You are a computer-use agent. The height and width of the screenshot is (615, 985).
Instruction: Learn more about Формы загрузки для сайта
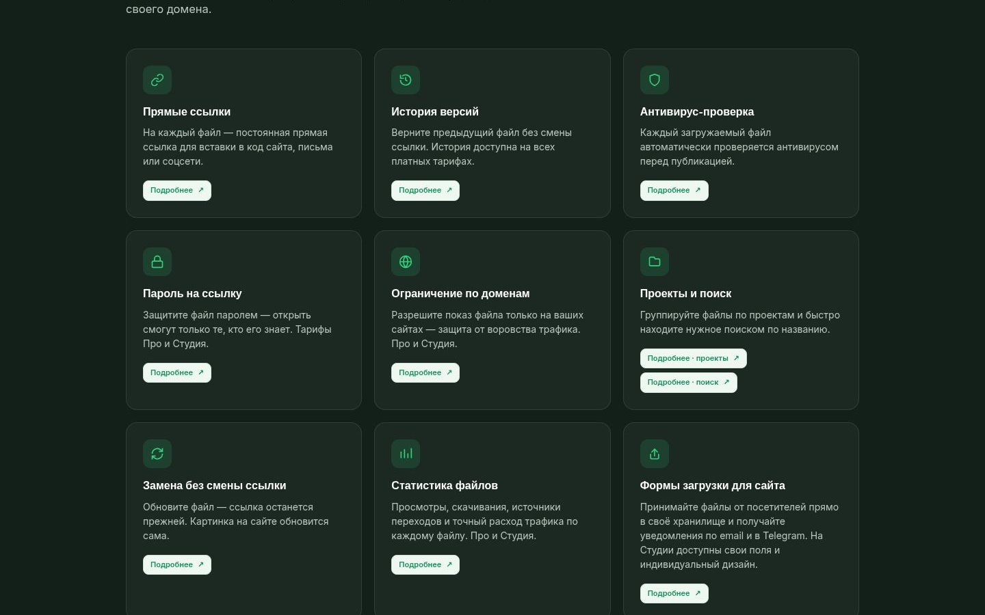point(674,593)
